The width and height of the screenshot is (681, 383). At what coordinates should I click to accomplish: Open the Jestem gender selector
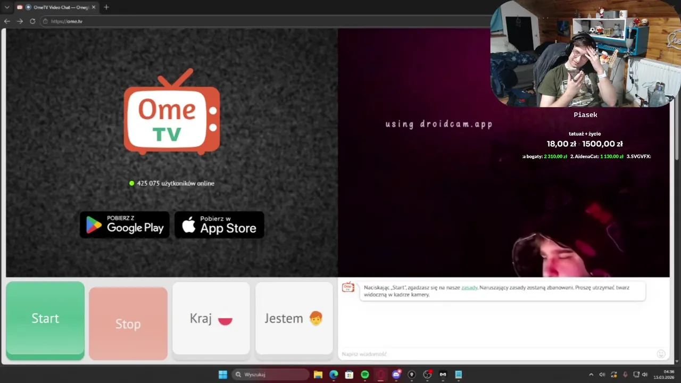[294, 318]
